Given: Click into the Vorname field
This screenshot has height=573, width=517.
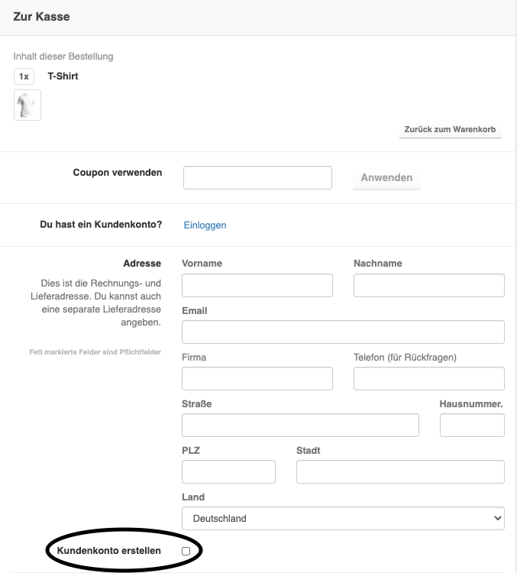Looking at the screenshot, I should pos(257,285).
